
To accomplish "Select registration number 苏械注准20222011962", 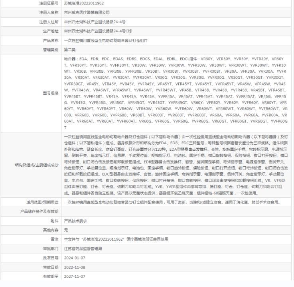I will (x=84, y=3).
